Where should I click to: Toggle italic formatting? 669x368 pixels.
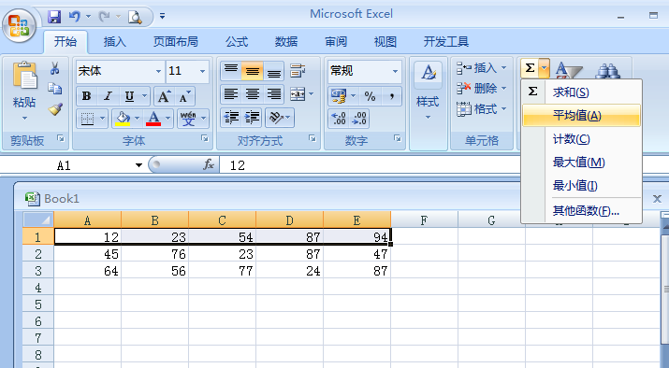[108, 96]
